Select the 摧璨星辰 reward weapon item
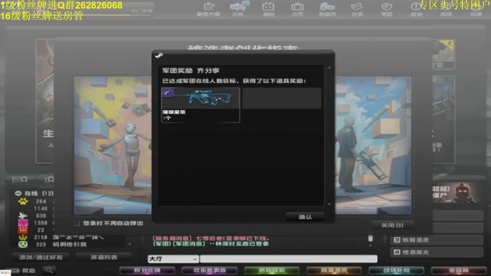The image size is (491, 276). point(201,105)
